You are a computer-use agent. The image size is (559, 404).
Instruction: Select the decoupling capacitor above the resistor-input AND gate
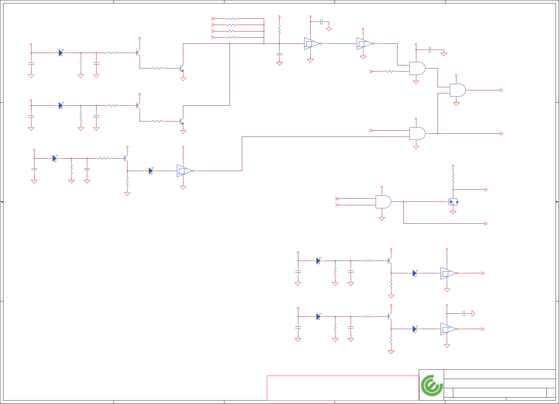(430, 50)
